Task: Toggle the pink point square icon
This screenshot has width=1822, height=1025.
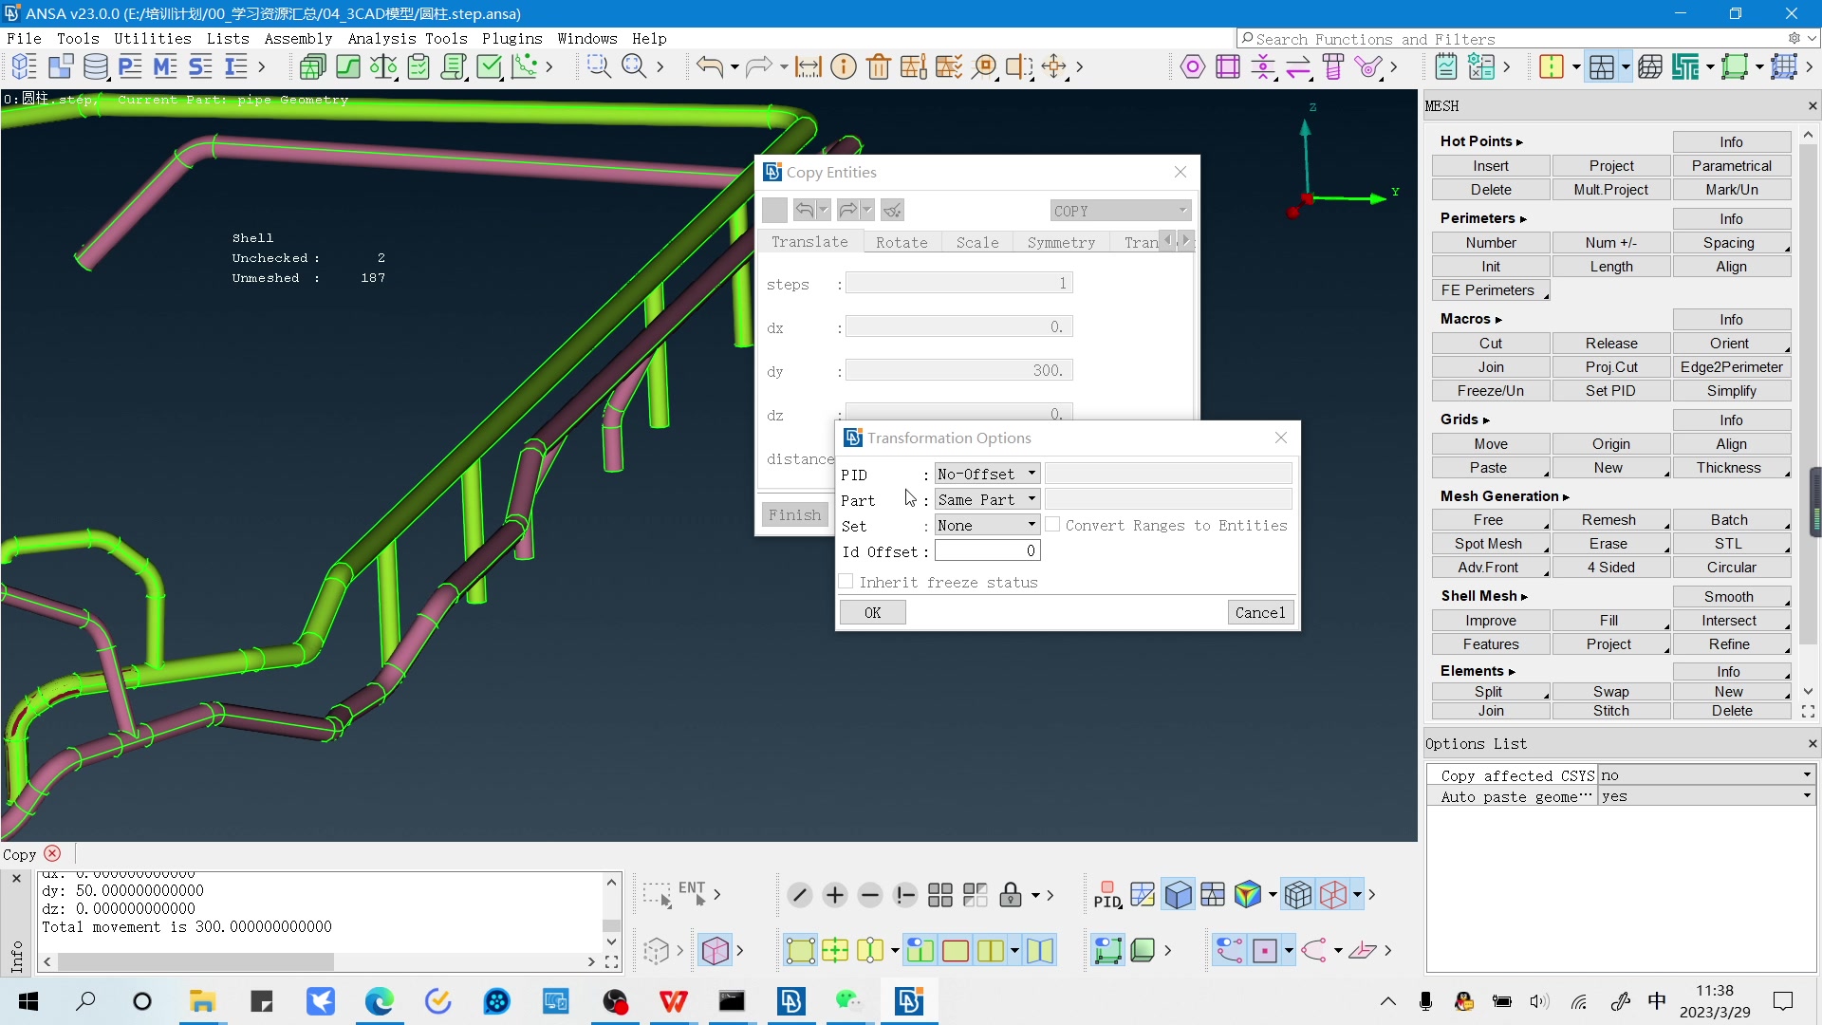Action: pos(1265,950)
